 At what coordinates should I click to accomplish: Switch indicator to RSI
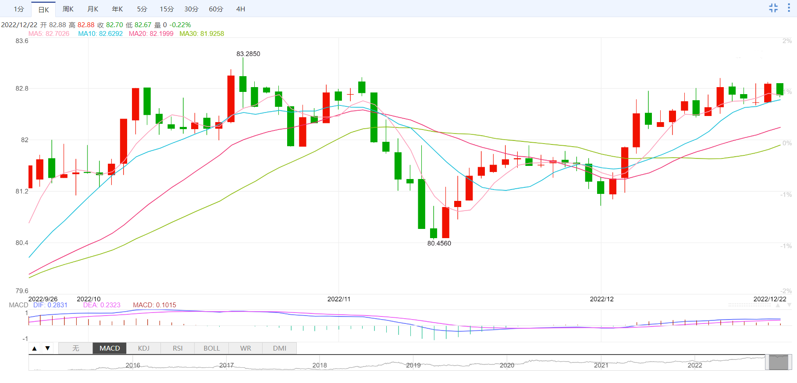pos(178,348)
